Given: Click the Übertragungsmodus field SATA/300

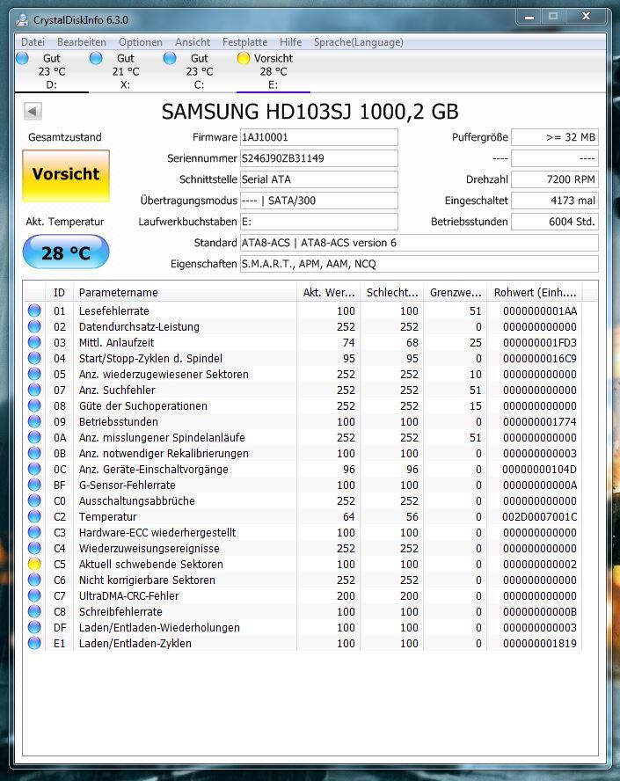Looking at the screenshot, I should coord(318,201).
